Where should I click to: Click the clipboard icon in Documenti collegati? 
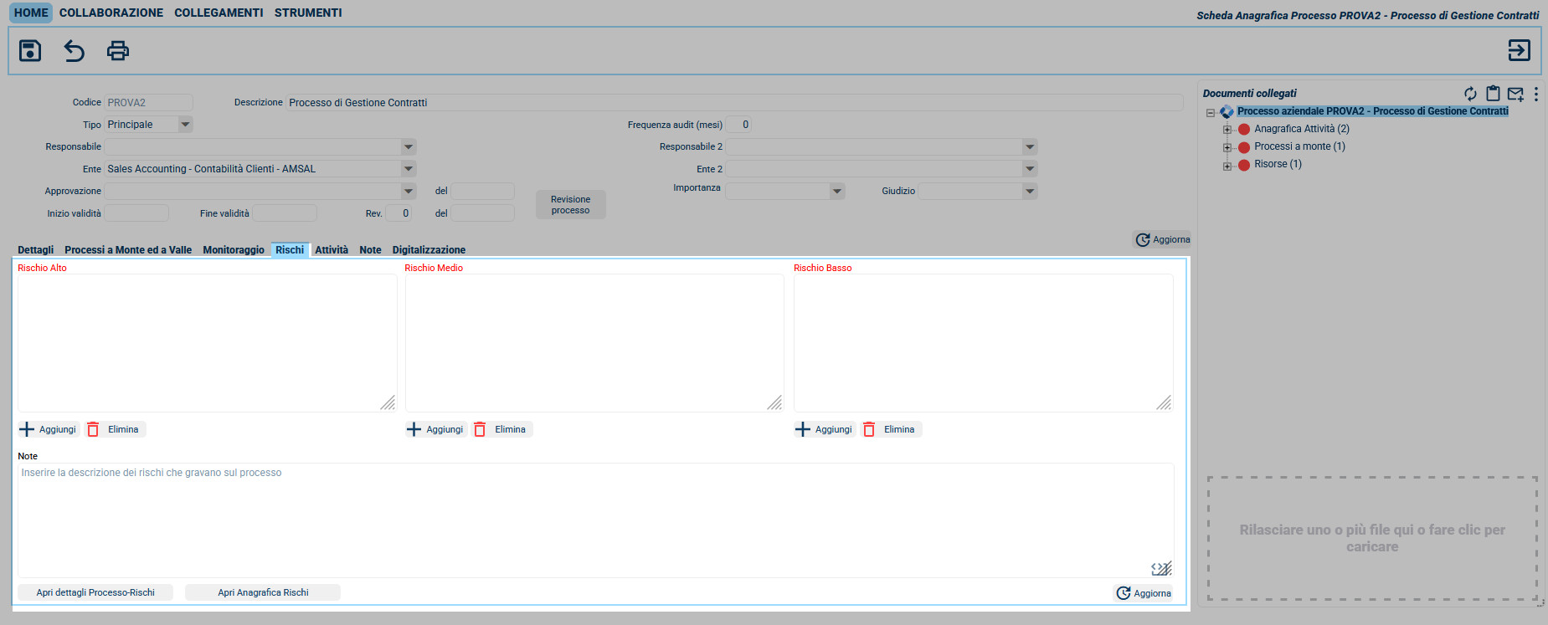click(x=1493, y=94)
